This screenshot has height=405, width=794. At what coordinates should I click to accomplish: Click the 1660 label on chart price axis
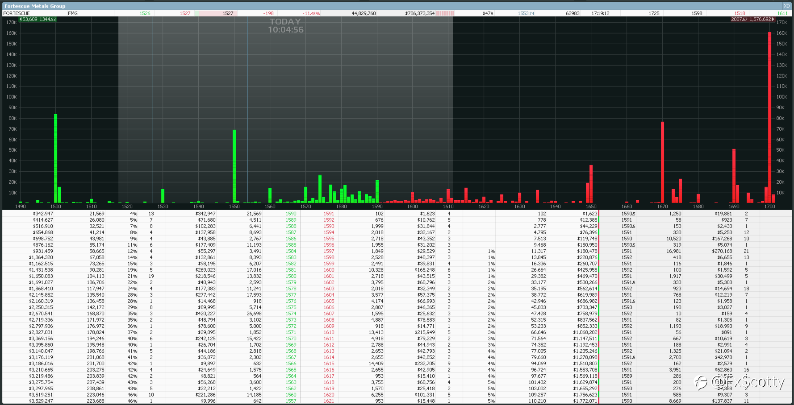pyautogui.click(x=627, y=207)
